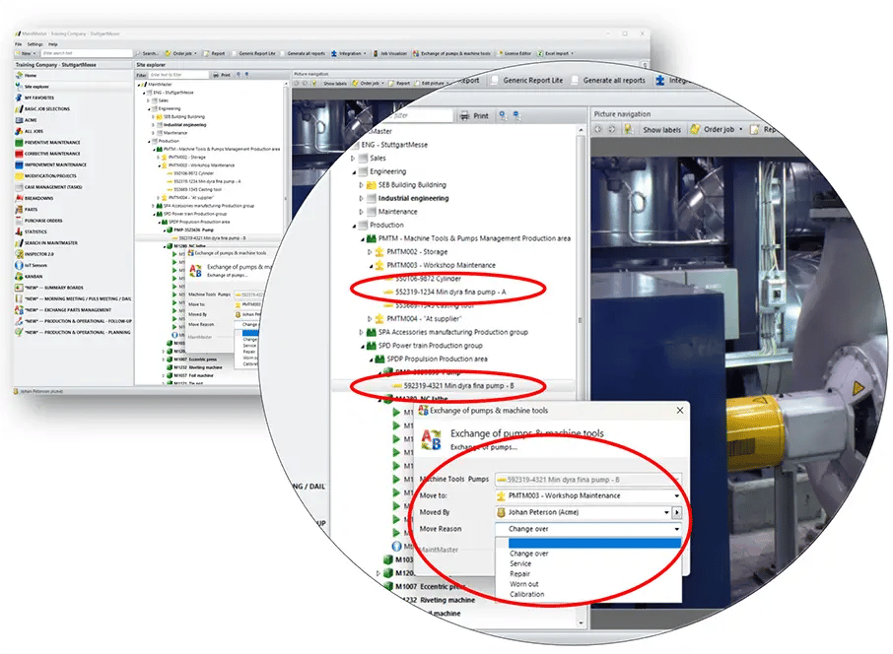This screenshot has height=654, width=893.
Task: Open INSPECTOR 2.0 in the sidebar
Action: (38, 254)
